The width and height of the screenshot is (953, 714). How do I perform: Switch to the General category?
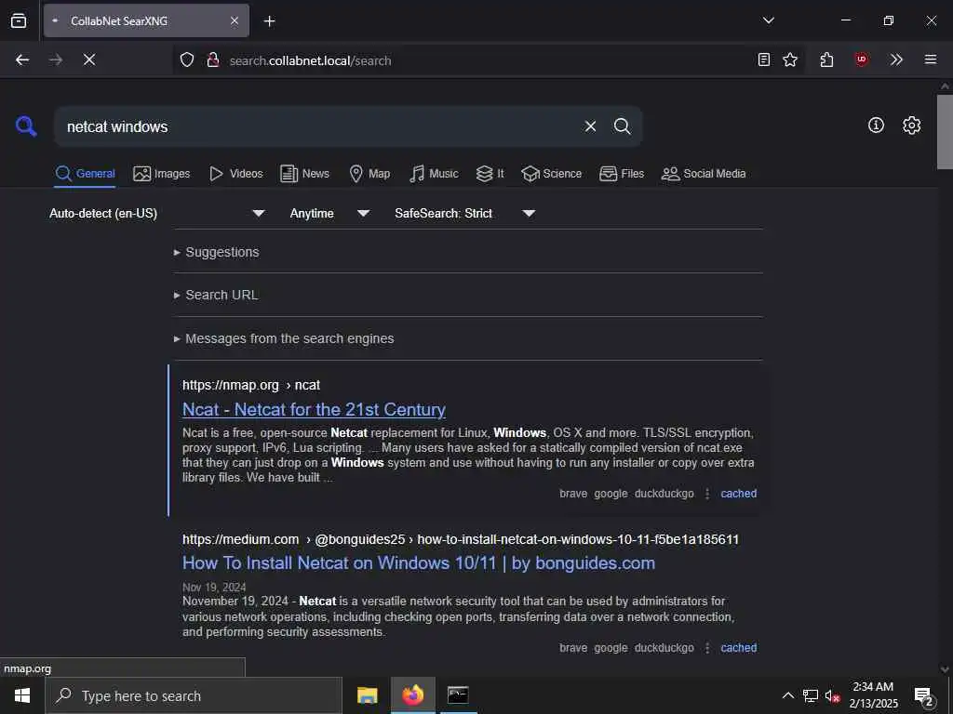(85, 174)
